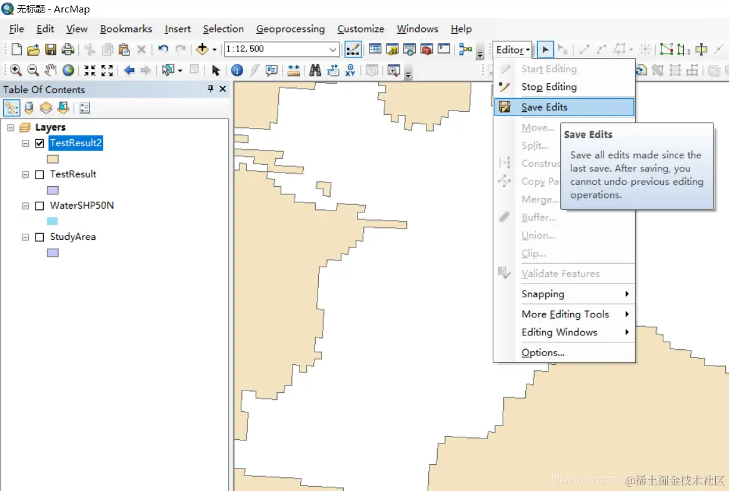Print the map using printer icon
The width and height of the screenshot is (729, 491).
[x=68, y=49]
